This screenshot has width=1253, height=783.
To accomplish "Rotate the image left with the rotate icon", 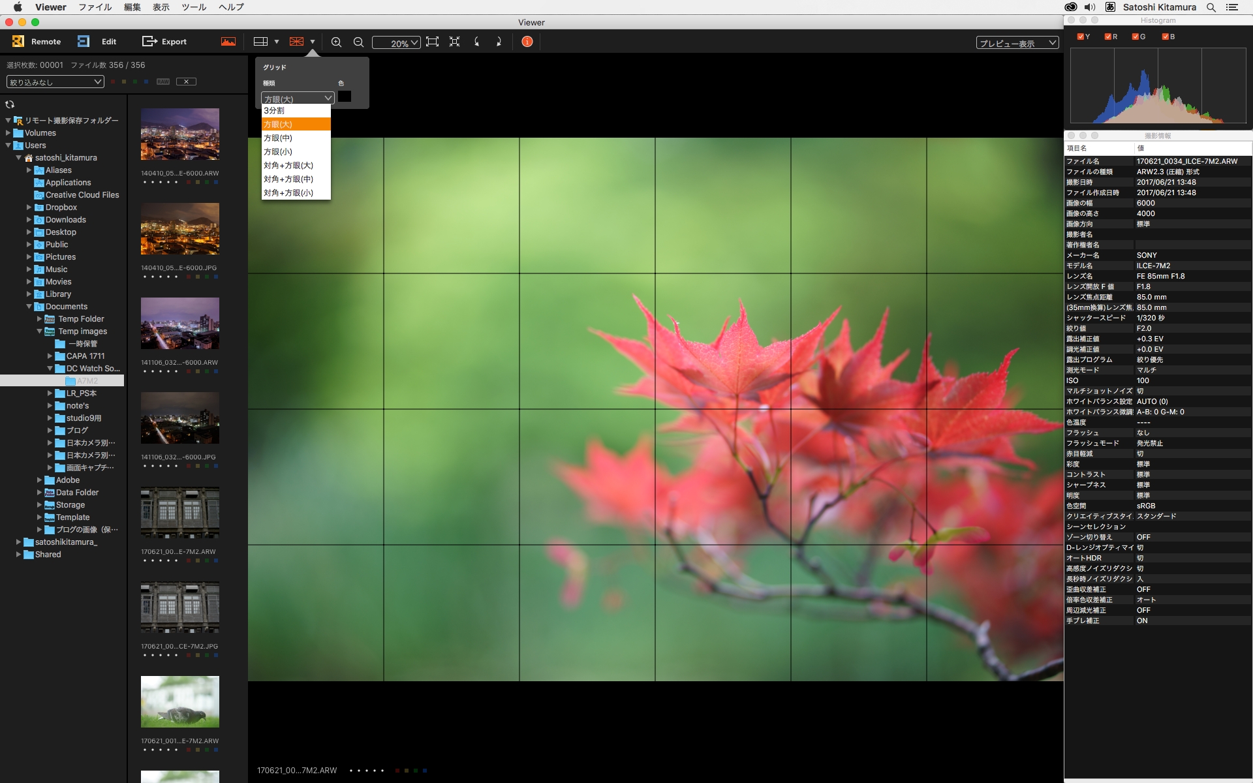I will coord(476,42).
